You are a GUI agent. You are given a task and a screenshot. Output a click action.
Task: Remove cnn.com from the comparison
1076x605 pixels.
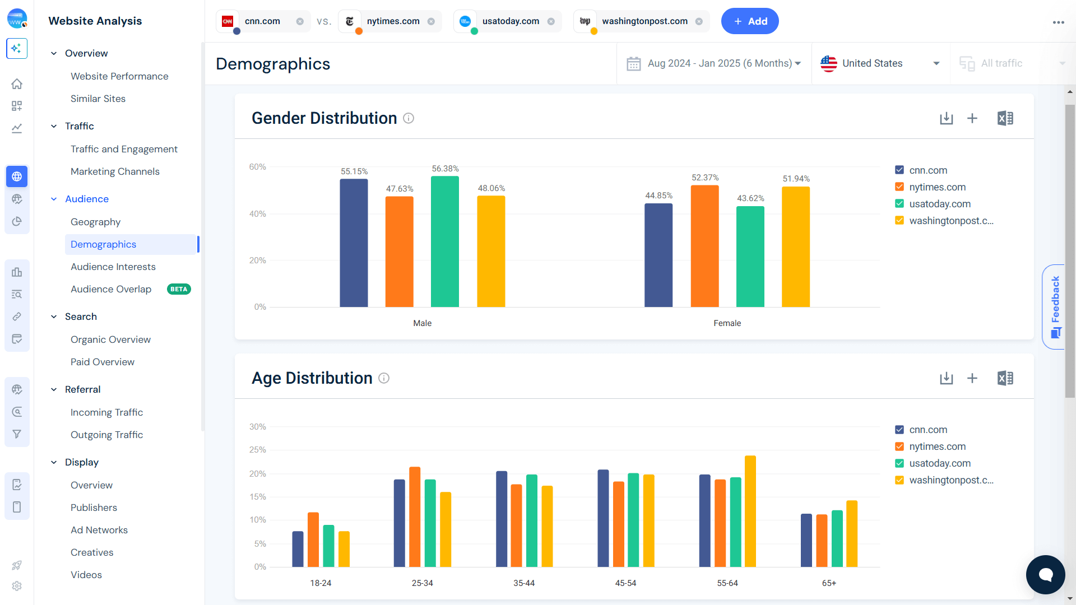click(300, 21)
